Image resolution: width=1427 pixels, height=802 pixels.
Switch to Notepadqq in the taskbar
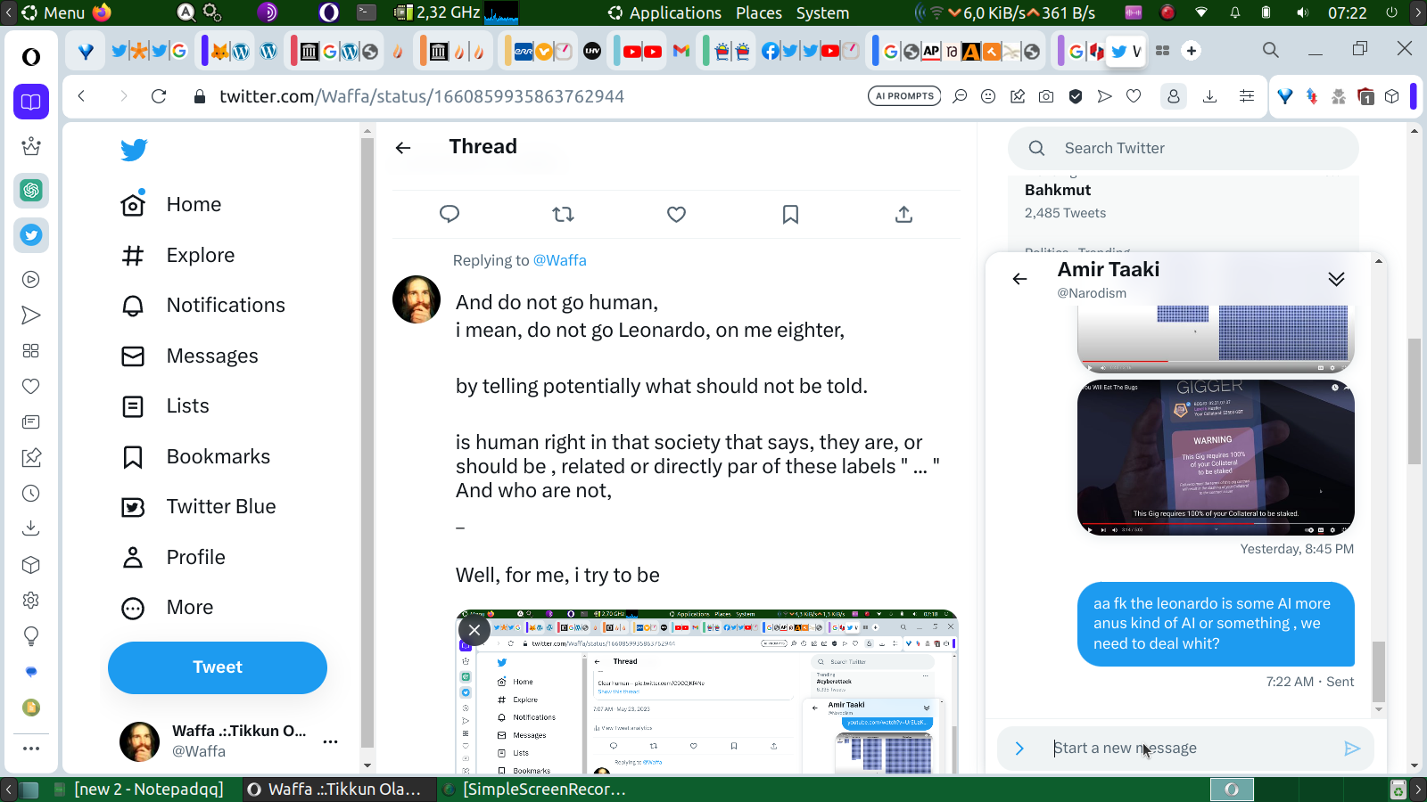coord(139,790)
